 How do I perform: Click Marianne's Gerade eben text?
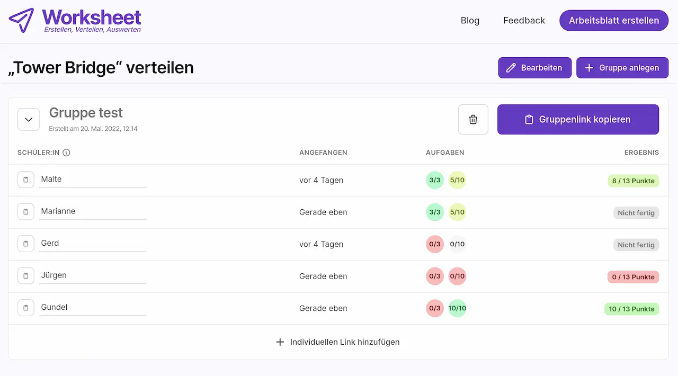pos(323,212)
